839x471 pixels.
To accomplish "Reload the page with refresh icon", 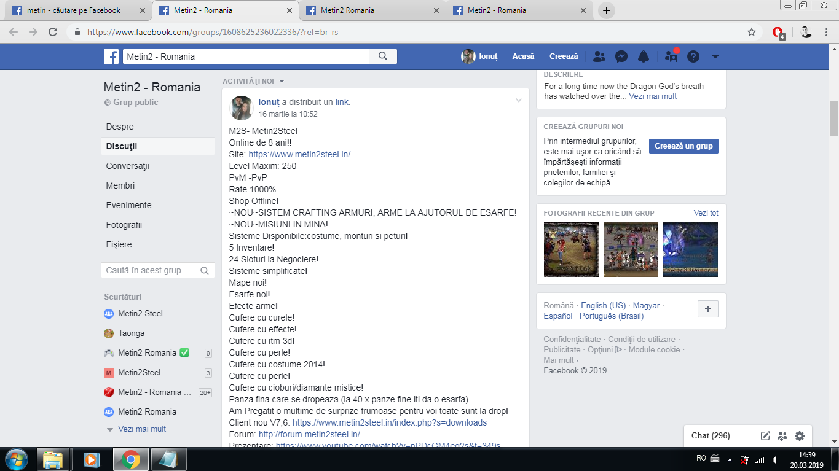I will pyautogui.click(x=53, y=32).
